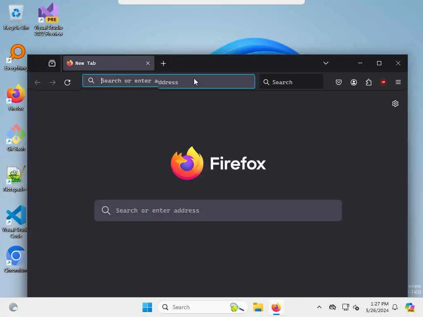
Task: Select the Visual Studio Code desktop shortcut
Action: 15,222
